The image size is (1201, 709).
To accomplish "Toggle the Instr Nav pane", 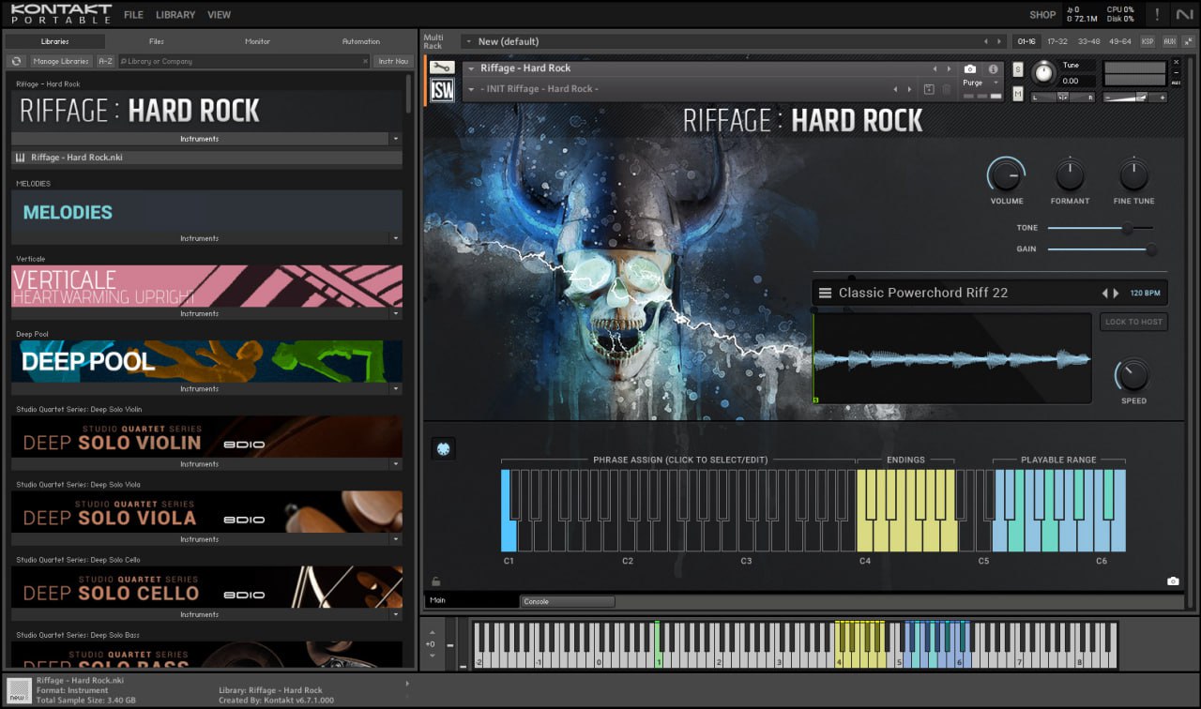I will coord(393,61).
